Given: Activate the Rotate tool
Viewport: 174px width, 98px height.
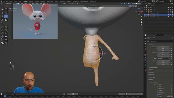Looking at the screenshot, I should point(6,13).
